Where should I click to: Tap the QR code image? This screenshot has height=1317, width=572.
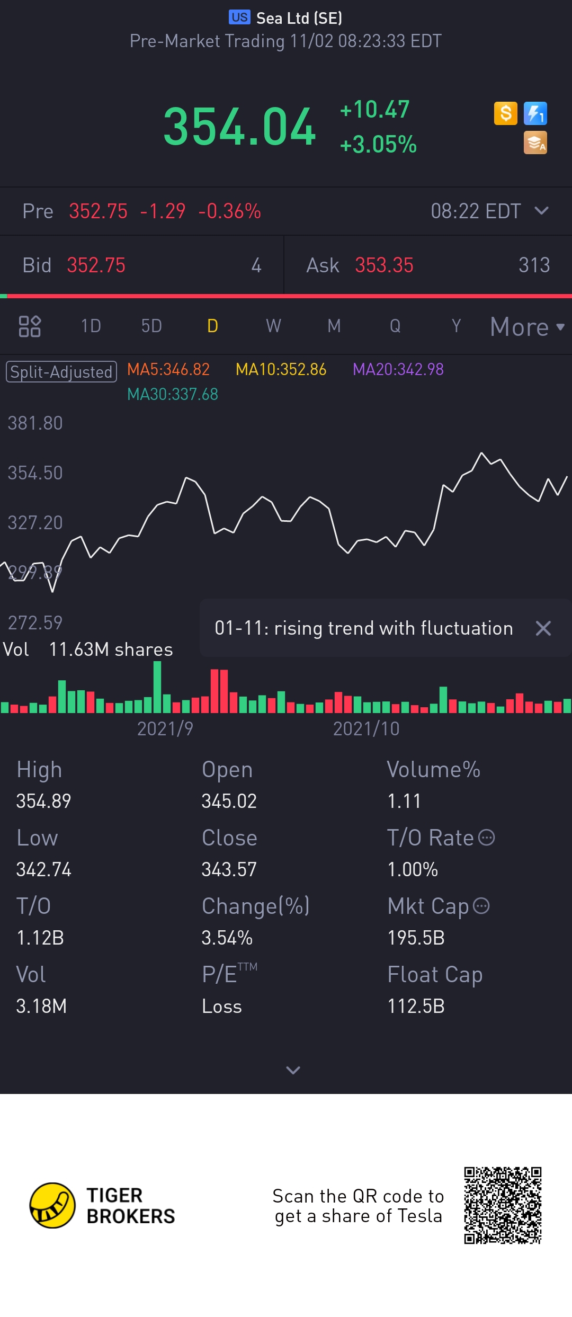tap(503, 1205)
